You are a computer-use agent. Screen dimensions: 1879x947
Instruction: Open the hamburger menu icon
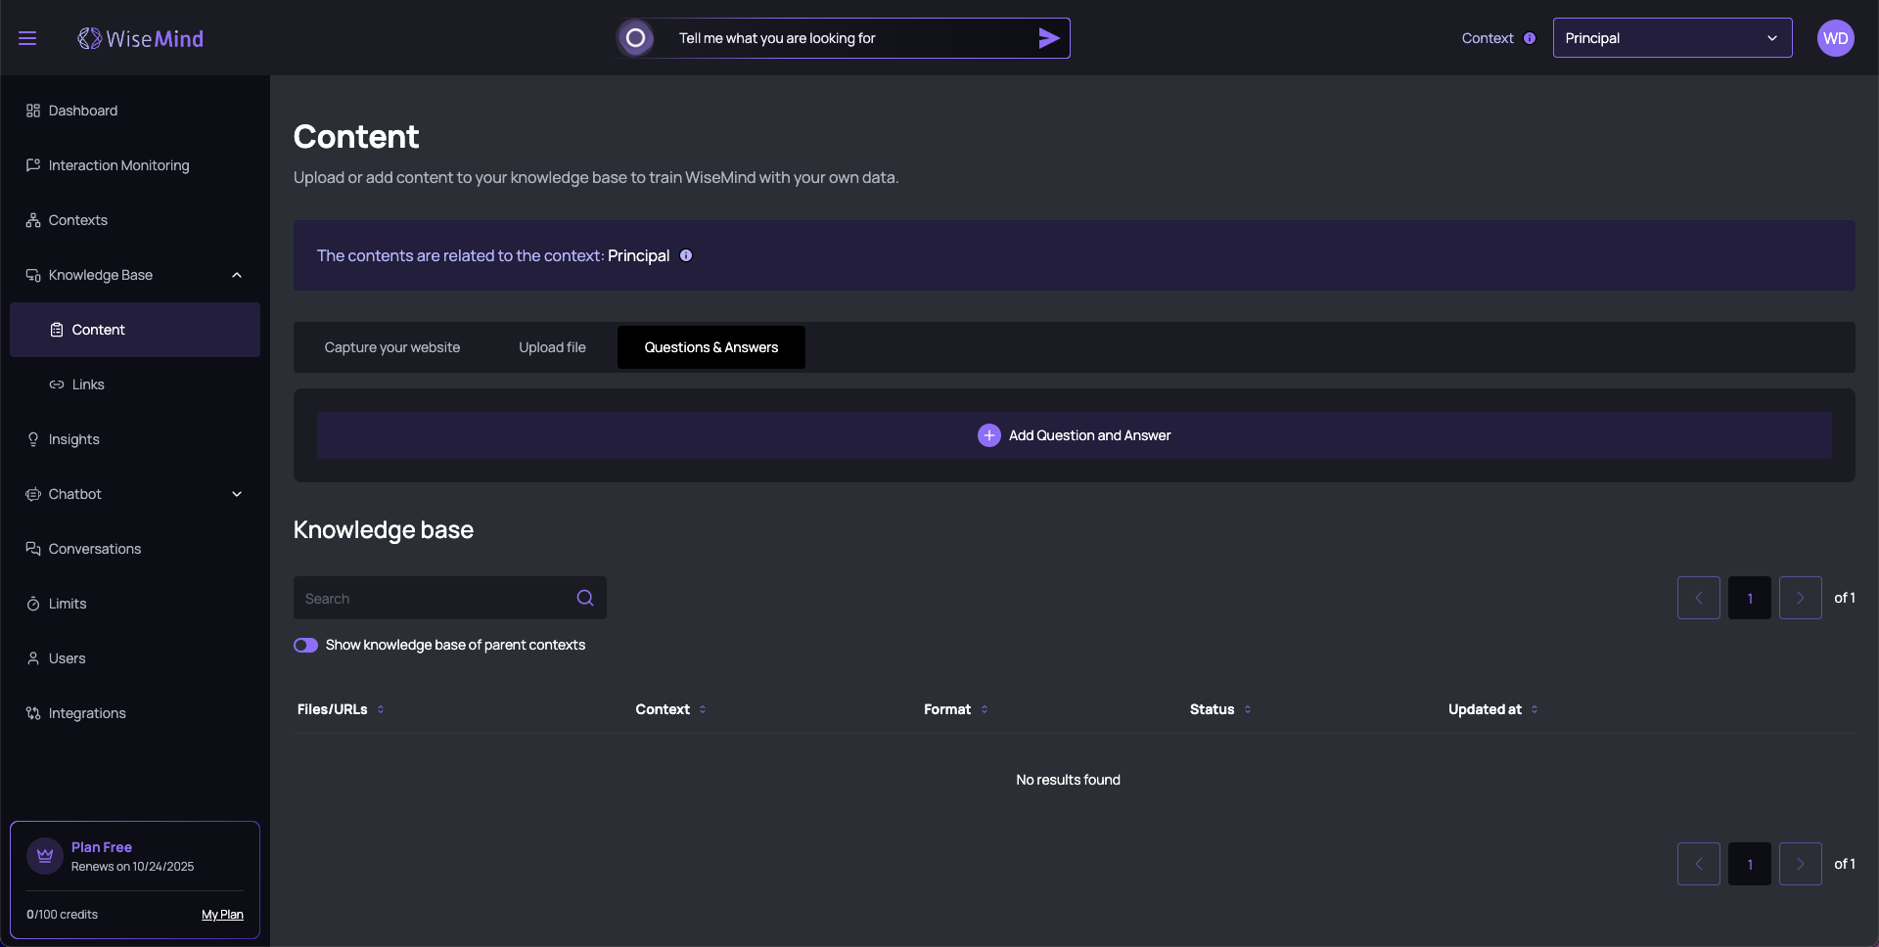(27, 38)
